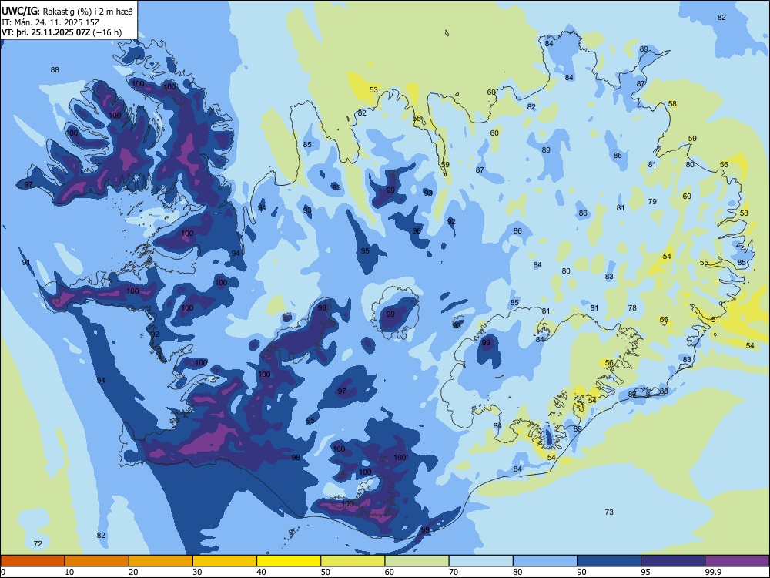
Task: Click the '79' humidity value on the map
Action: coord(652,201)
